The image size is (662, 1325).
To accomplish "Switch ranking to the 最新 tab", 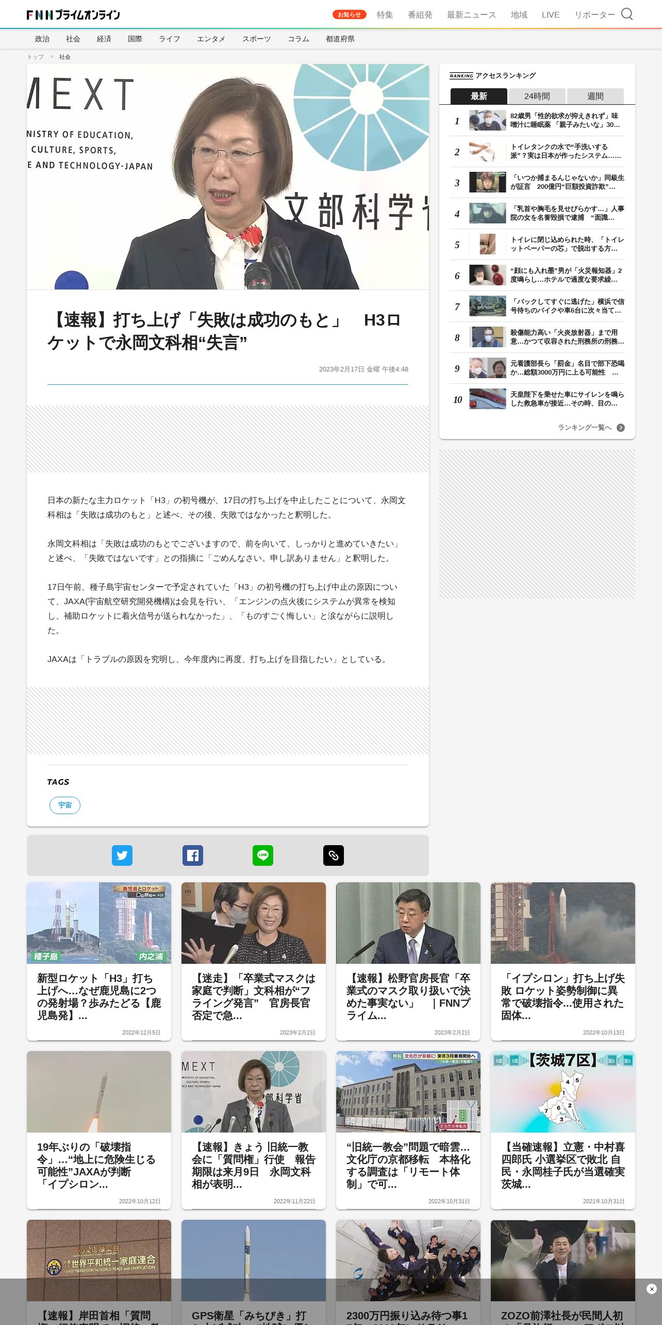I will (x=479, y=96).
